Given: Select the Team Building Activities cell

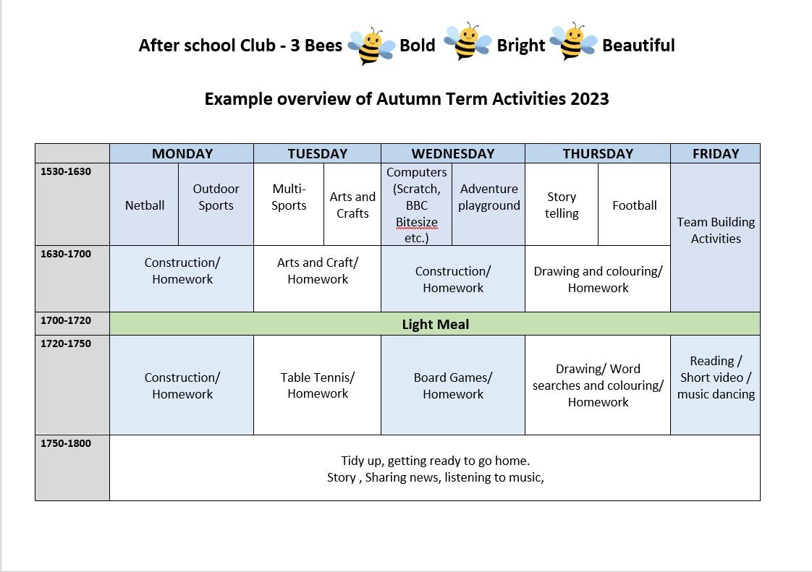Looking at the screenshot, I should pos(716,230).
